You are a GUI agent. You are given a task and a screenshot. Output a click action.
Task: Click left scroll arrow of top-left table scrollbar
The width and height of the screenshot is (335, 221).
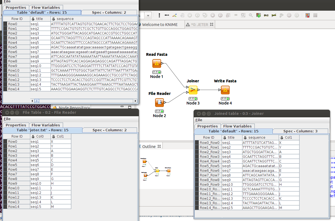click(32, 101)
